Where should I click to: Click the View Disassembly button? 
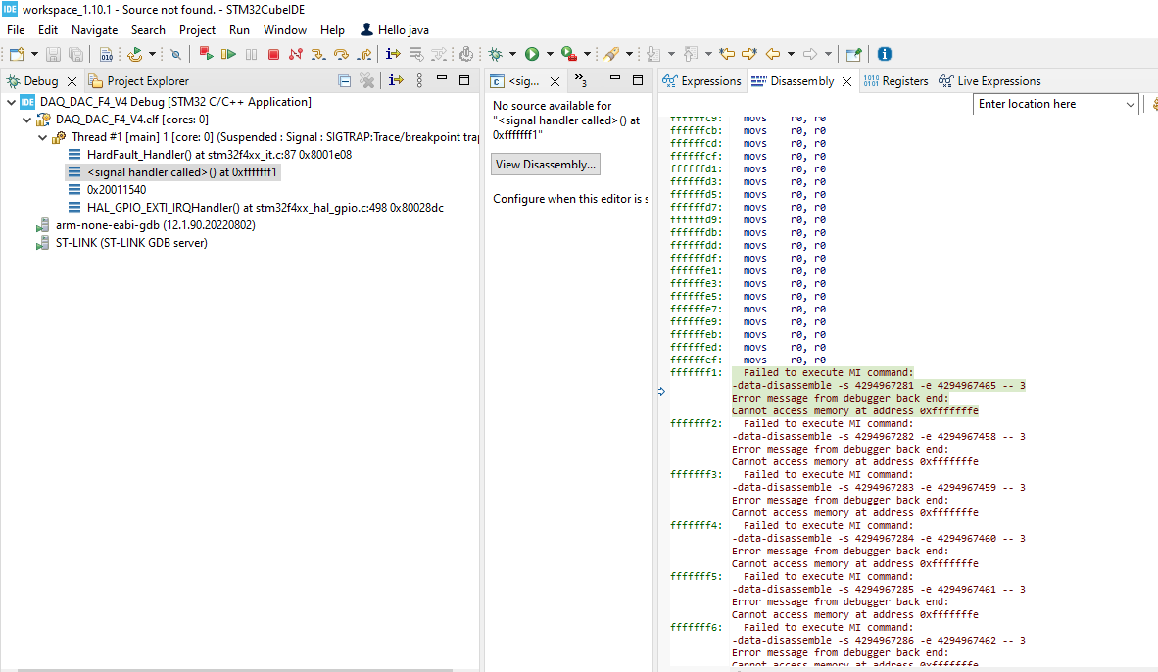tap(546, 164)
